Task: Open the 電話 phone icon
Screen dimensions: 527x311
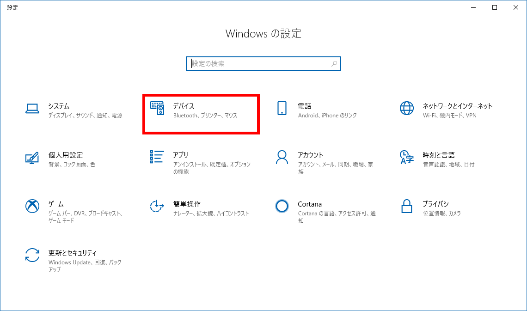Action: point(282,108)
